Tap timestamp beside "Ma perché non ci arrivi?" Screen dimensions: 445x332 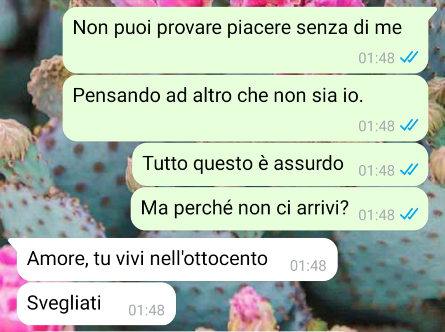[x=376, y=215]
